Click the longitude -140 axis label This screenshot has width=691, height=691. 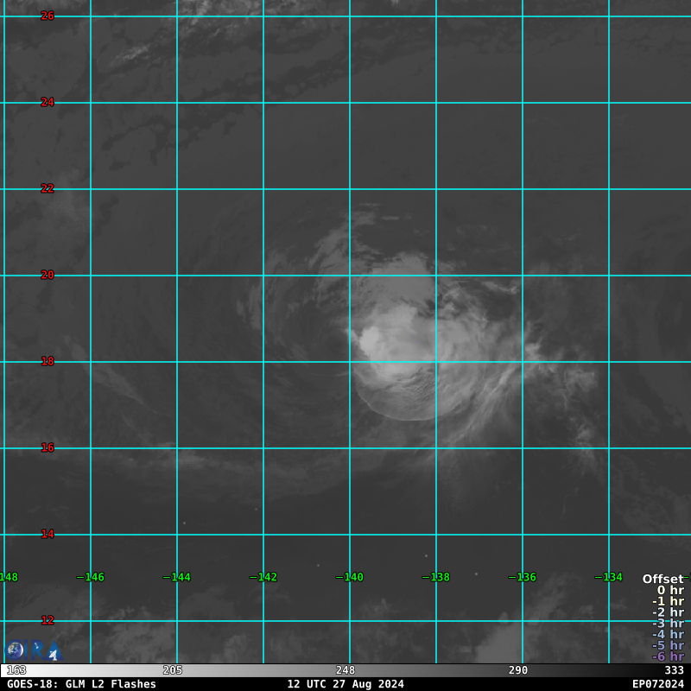[x=349, y=577]
